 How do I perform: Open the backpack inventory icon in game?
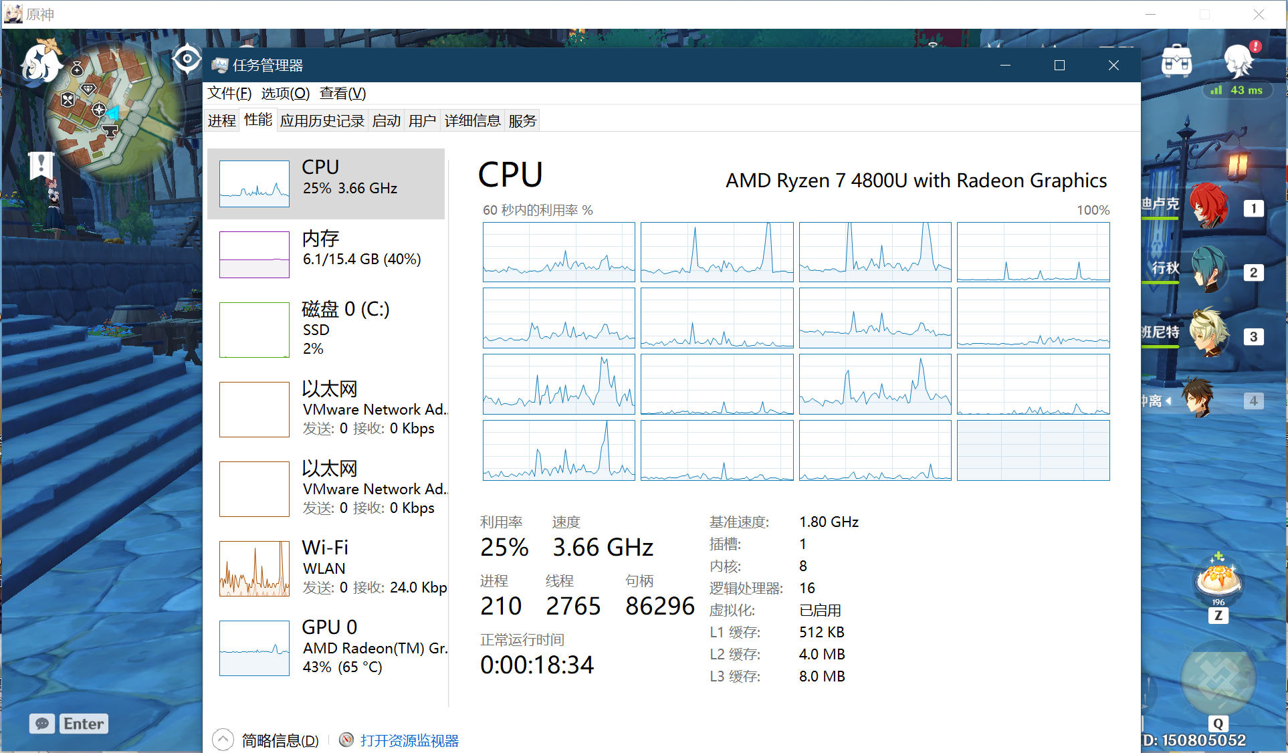1176,62
